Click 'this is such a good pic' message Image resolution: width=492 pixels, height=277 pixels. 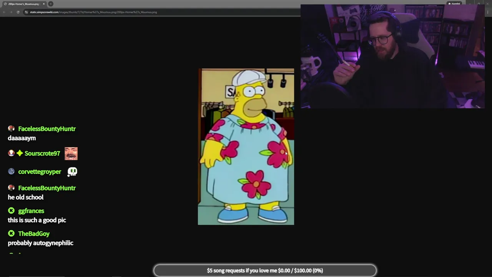pyautogui.click(x=37, y=220)
